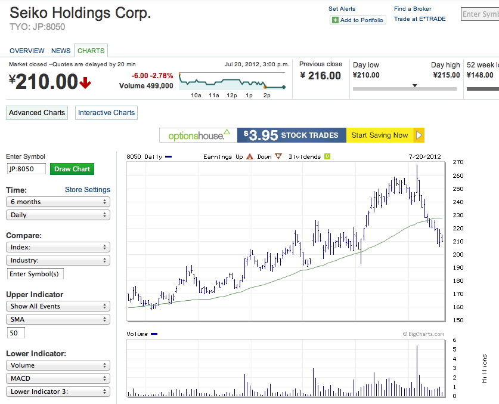This screenshot has height=404, width=499.
Task: Click the green plus Add to Portfolio icon
Action: click(x=335, y=20)
